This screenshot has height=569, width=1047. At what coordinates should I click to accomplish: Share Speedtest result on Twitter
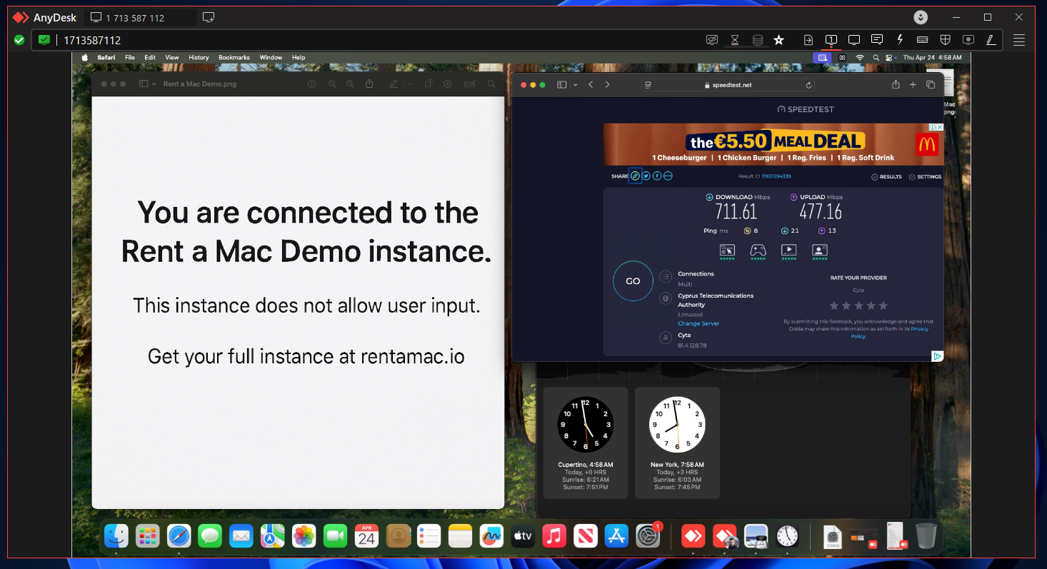tap(646, 176)
